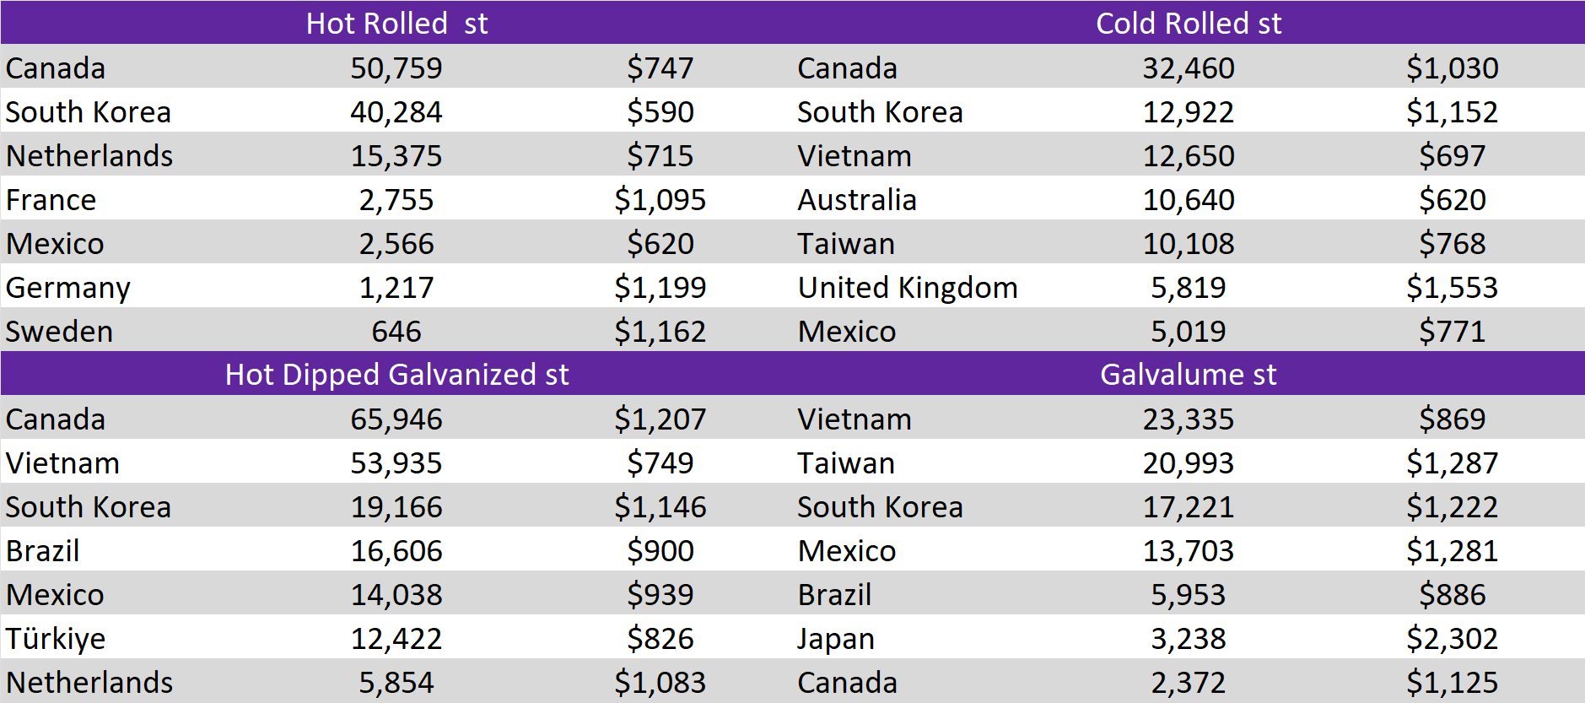Click the 50,759 tonnage value

pyautogui.click(x=396, y=68)
